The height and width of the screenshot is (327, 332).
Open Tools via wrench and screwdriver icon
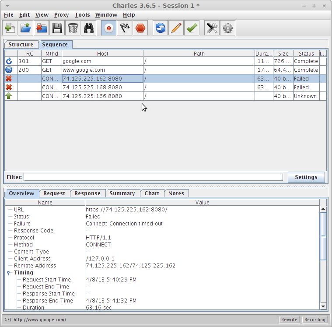click(212, 28)
